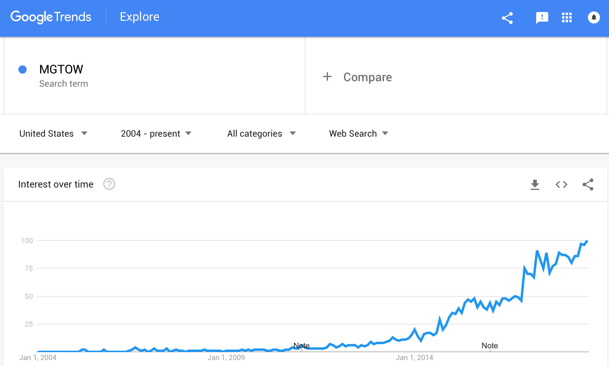Screen dimensions: 609x366
Task: Click the Note marker near 2016
Action: pos(490,346)
